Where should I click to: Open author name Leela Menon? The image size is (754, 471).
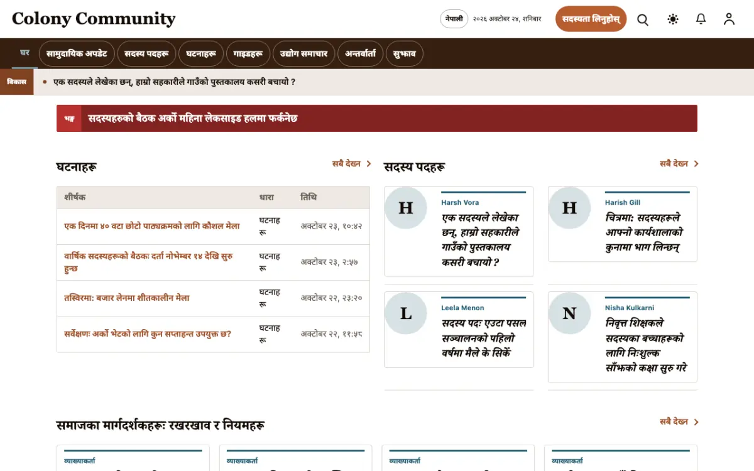tap(462, 308)
